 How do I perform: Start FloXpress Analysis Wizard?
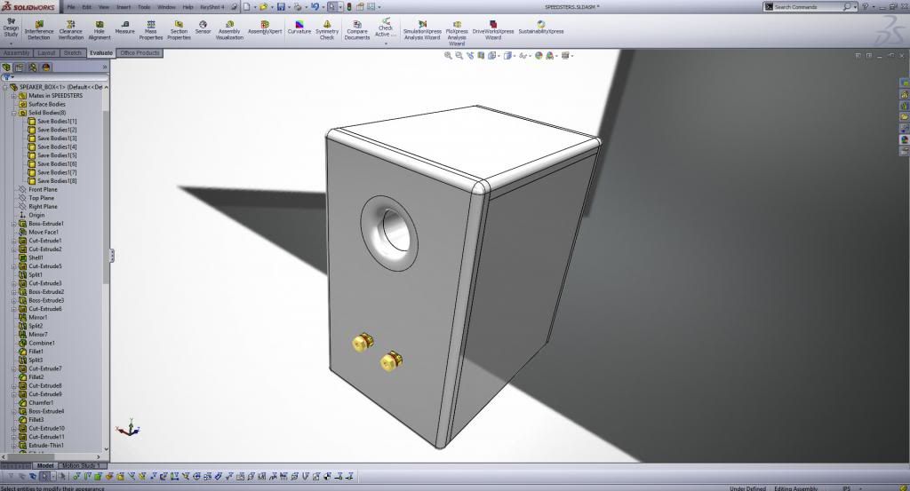coord(457,33)
